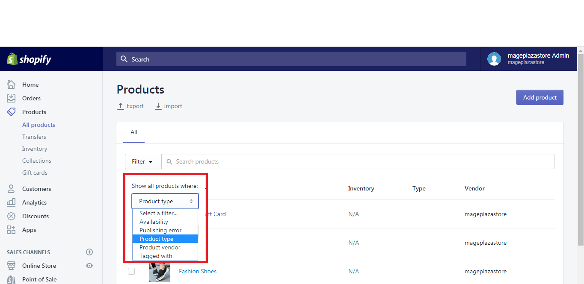Click the Type column header
Viewport: 584px width, 284px height.
pyautogui.click(x=419, y=188)
